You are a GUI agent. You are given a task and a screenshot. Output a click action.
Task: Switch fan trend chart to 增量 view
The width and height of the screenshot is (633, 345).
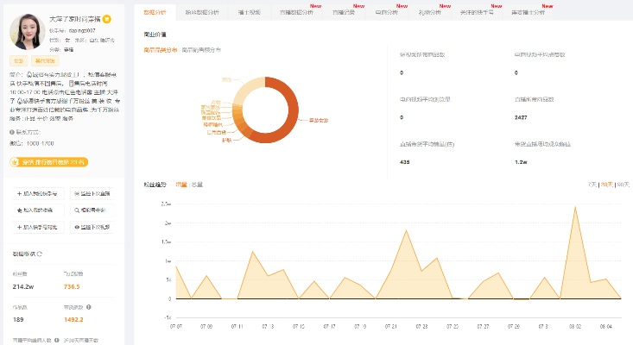181,185
